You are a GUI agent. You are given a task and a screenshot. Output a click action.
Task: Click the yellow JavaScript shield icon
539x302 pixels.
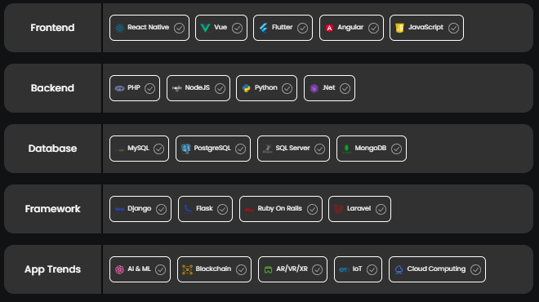point(399,28)
